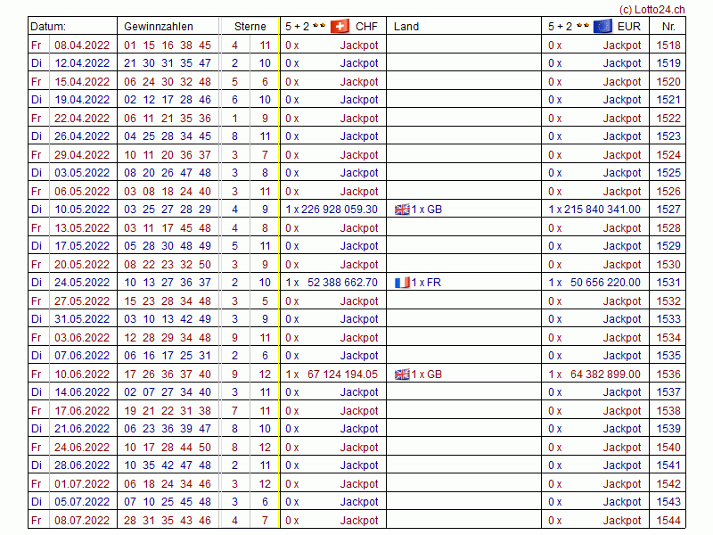Click the stars icon beside the EUR header
This screenshot has height=535, width=713.
coord(582,26)
